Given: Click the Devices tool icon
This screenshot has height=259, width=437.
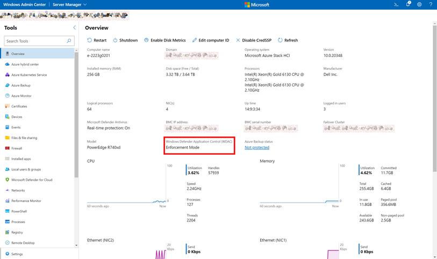Looking at the screenshot, I should pos(7,117).
